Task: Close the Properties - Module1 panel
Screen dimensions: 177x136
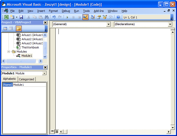Action: [x=45, y=67]
